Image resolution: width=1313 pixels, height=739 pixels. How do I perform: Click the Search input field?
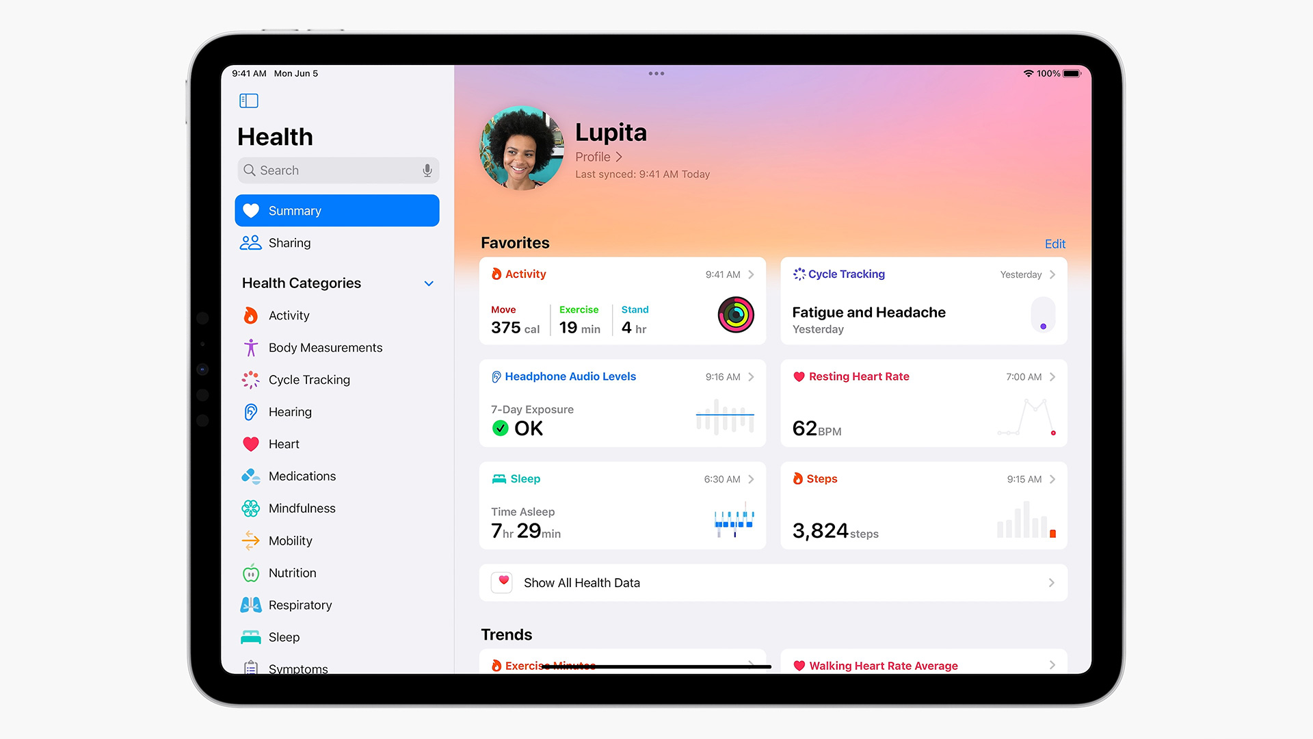pos(336,170)
